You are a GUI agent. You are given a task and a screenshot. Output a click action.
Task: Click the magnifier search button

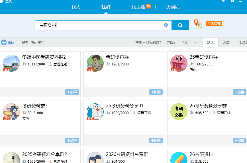click(180, 25)
